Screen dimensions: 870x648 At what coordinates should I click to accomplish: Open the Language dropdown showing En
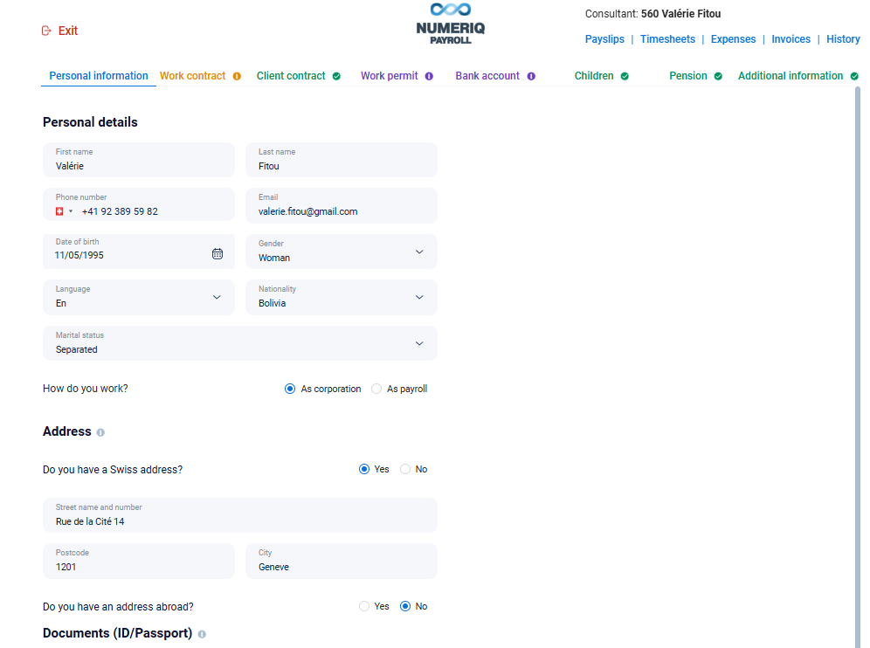(216, 297)
